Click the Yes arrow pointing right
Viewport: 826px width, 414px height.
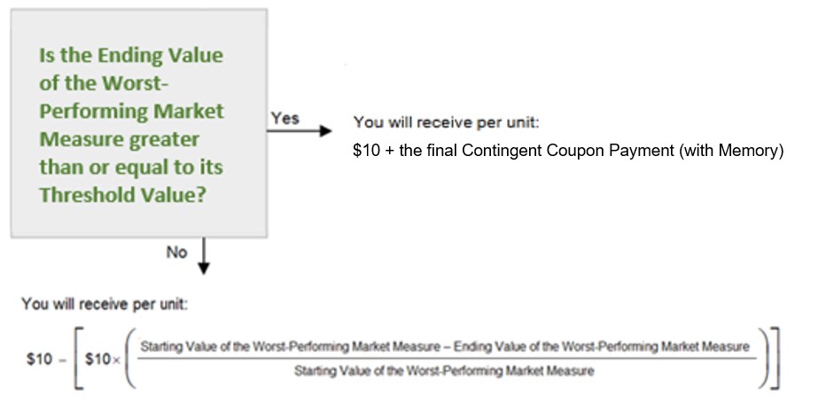click(x=300, y=130)
